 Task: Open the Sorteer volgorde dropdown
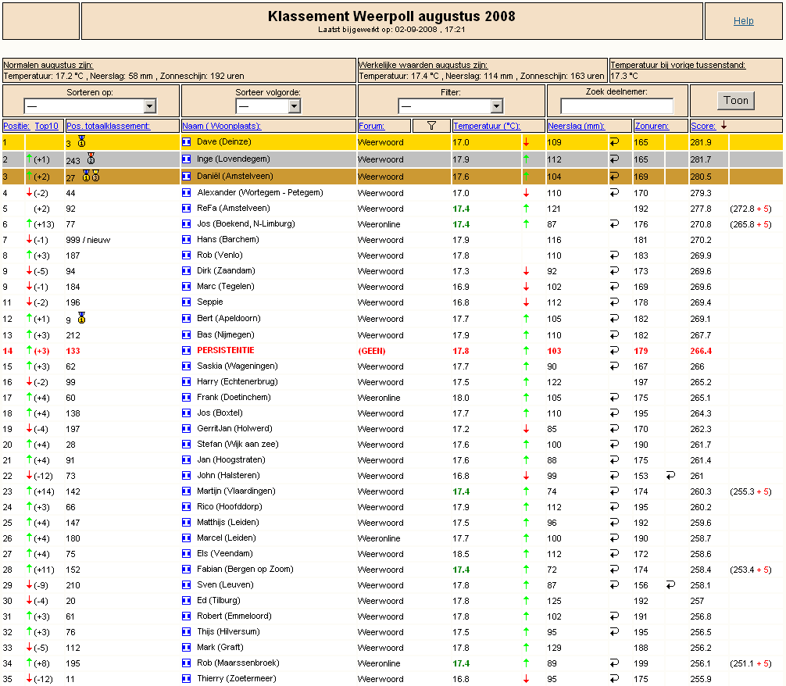point(268,105)
